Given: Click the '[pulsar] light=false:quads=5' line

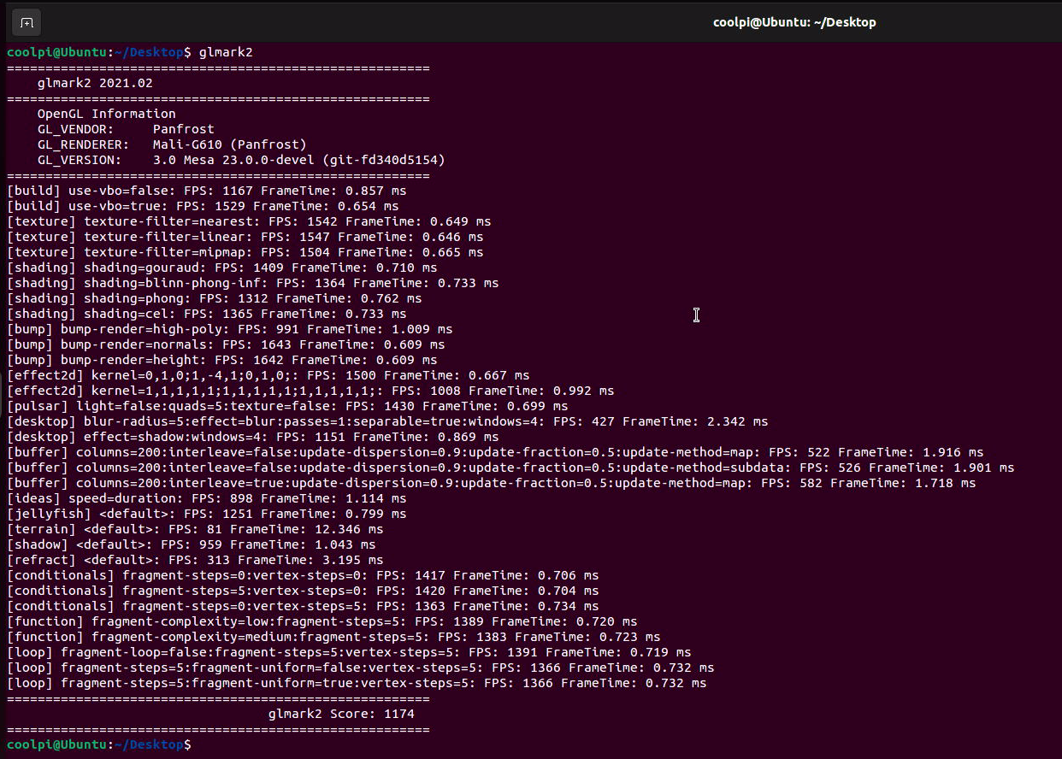Looking at the screenshot, I should (x=287, y=406).
